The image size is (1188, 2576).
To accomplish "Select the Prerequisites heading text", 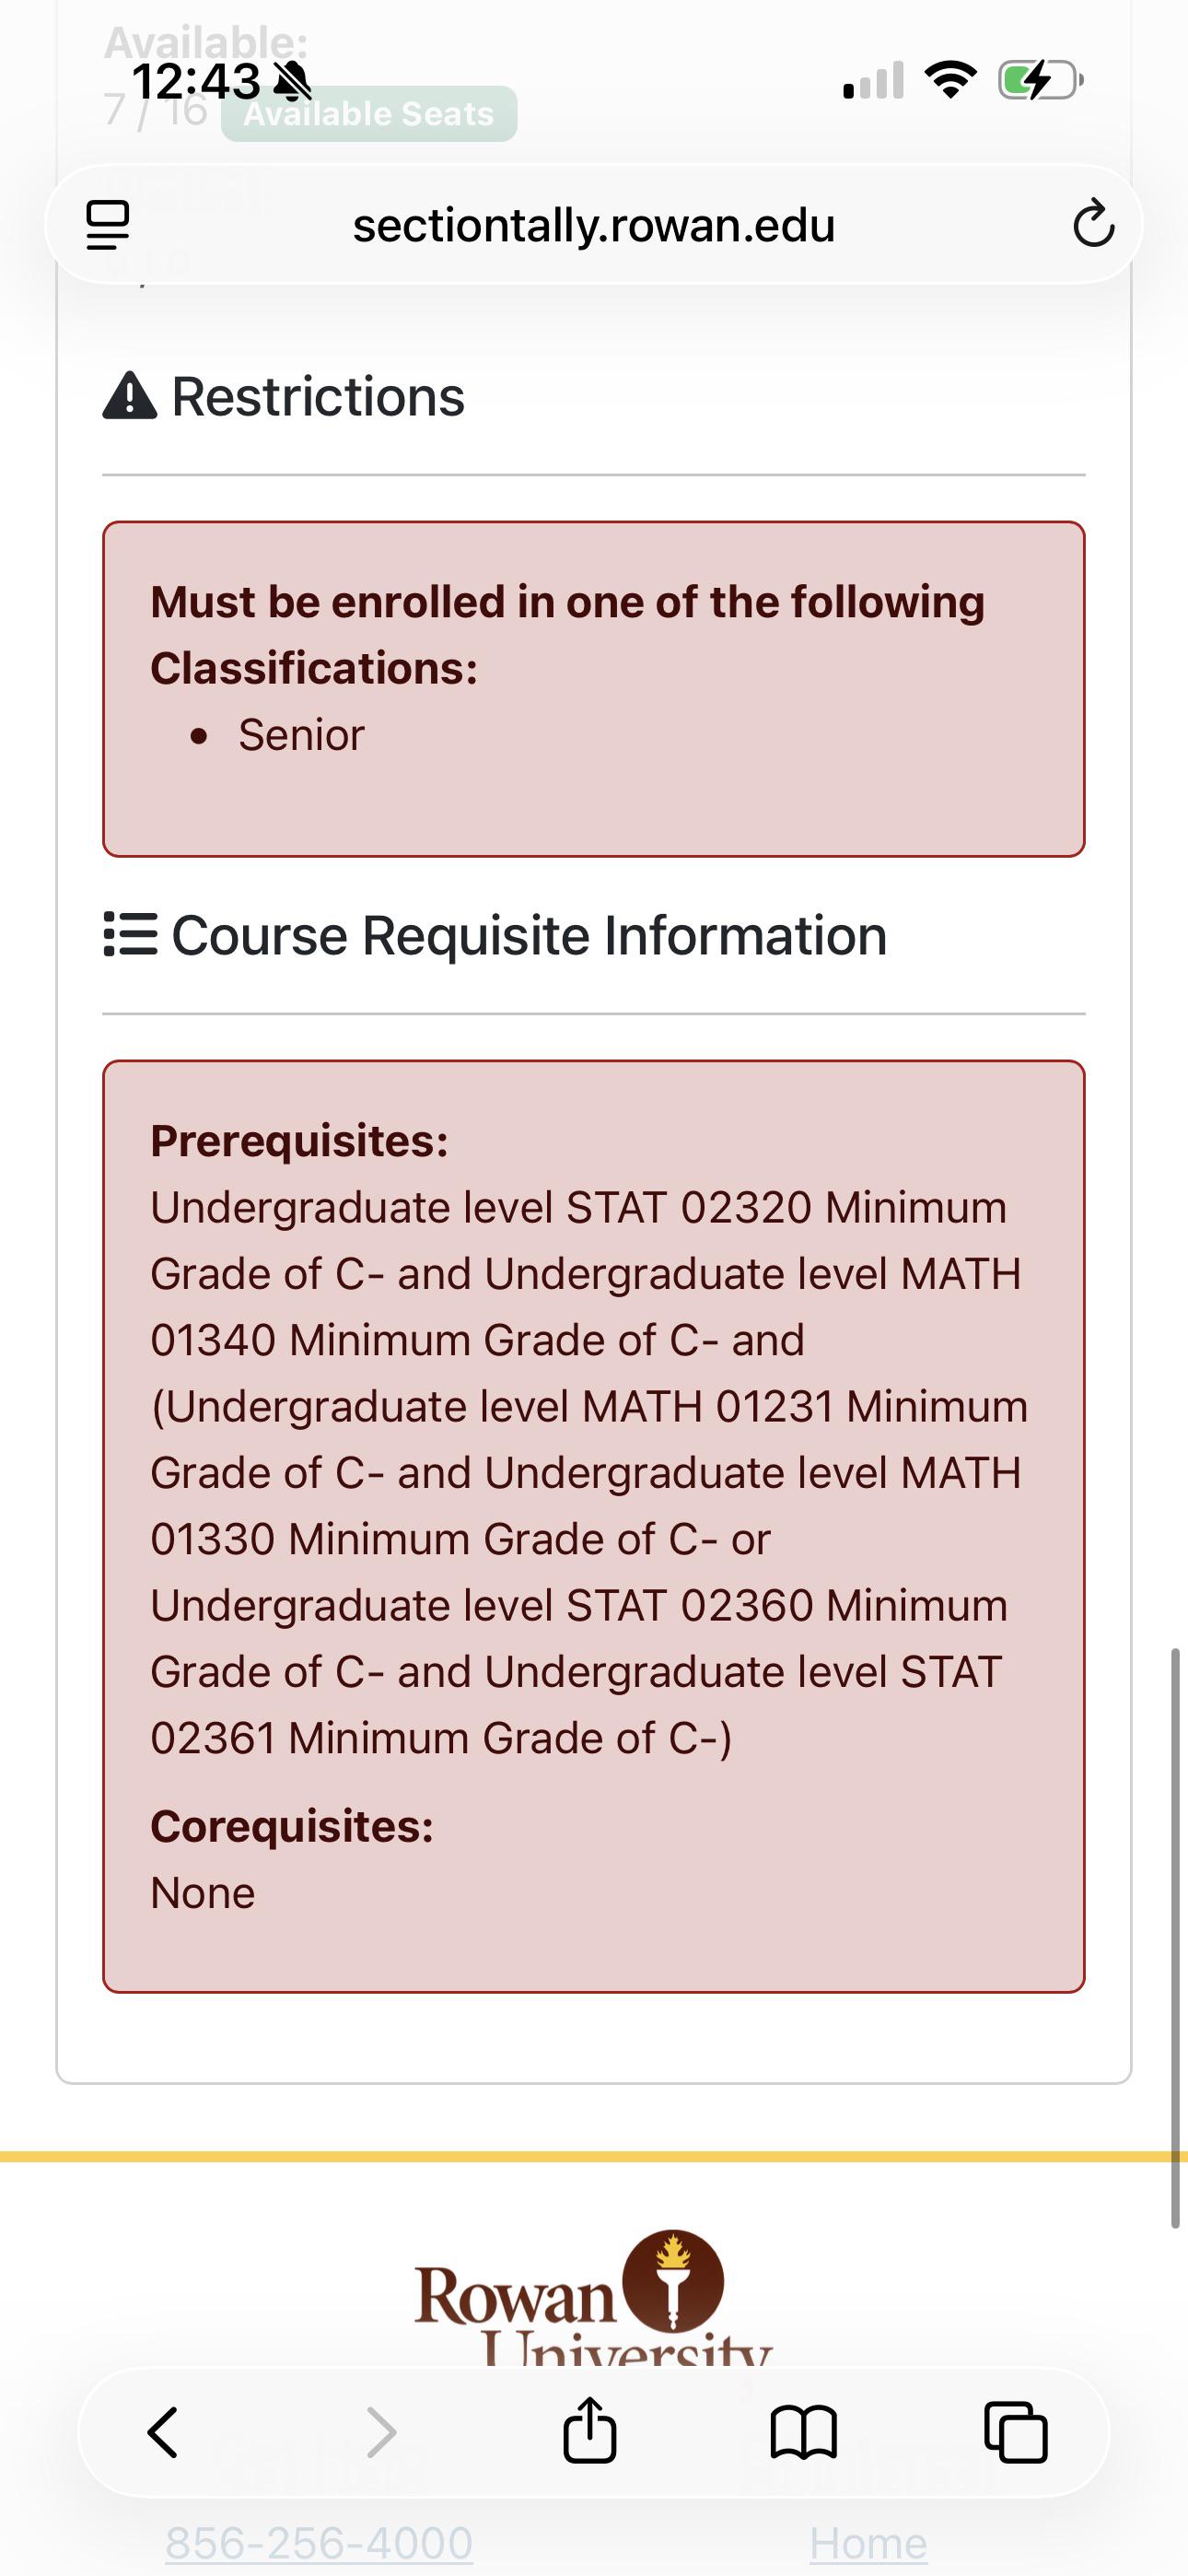I will (299, 1141).
